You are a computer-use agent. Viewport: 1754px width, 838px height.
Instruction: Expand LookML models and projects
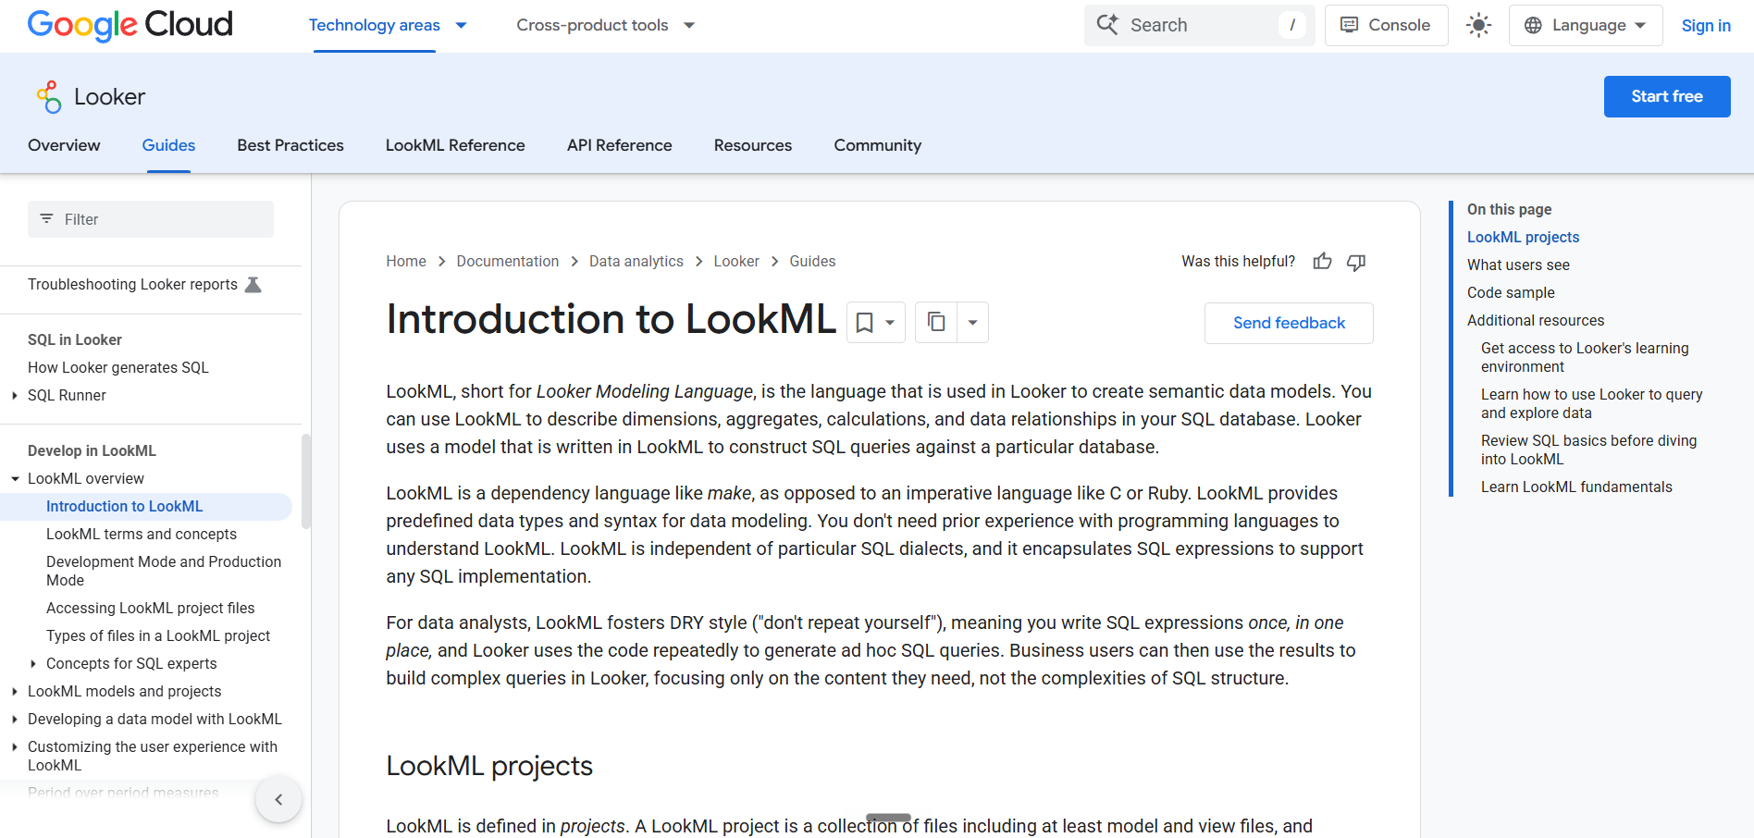15,692
